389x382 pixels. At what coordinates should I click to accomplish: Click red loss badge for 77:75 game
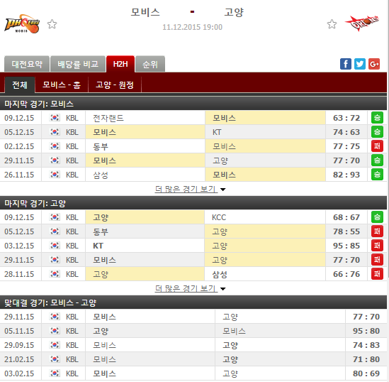click(377, 146)
